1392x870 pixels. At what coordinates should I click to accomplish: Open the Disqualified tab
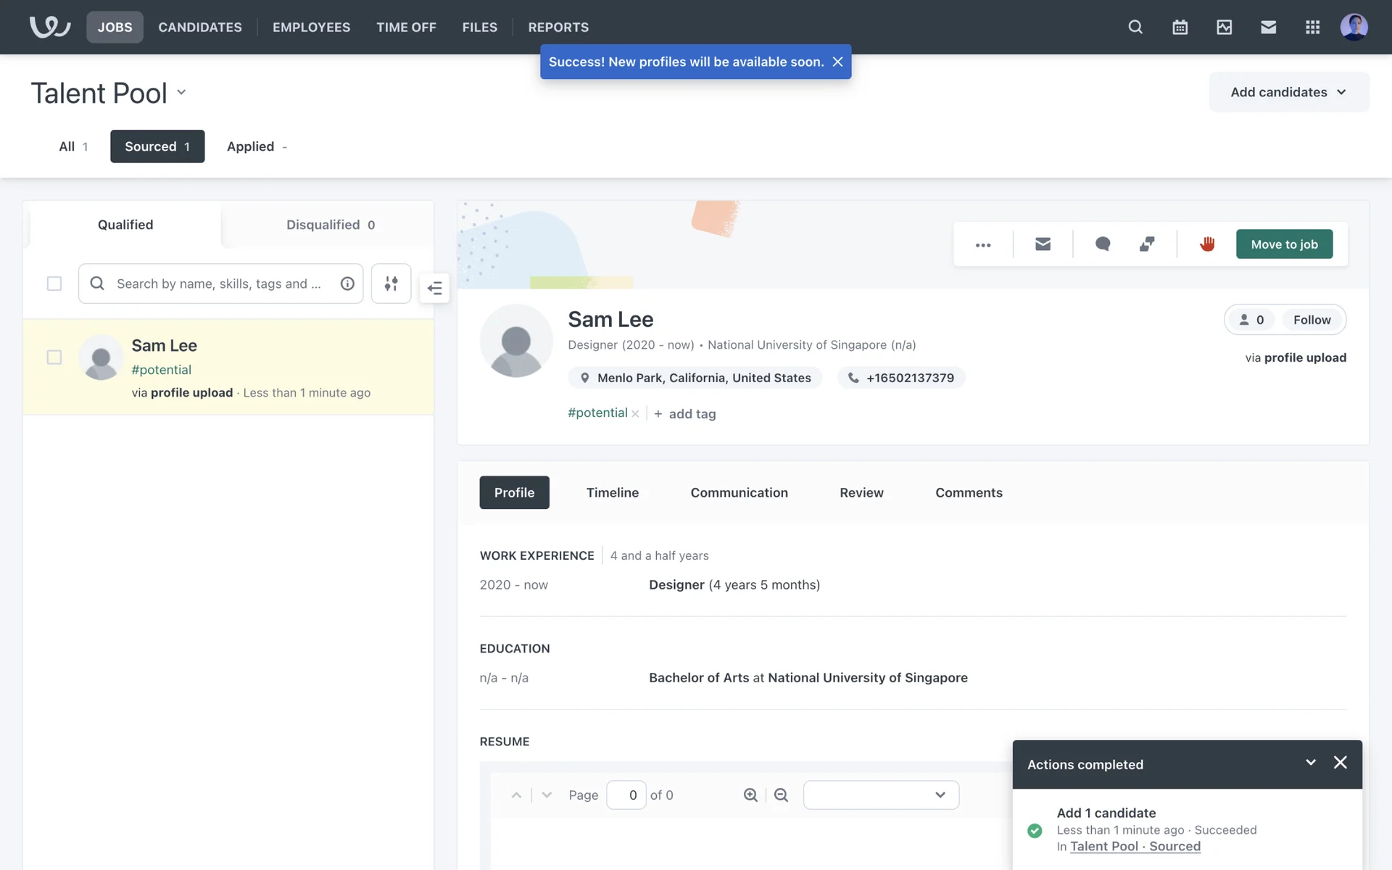coord(330,225)
